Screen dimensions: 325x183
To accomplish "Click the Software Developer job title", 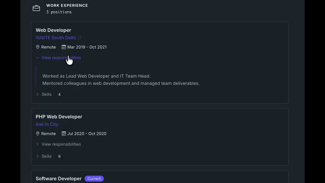I will point(59,179).
